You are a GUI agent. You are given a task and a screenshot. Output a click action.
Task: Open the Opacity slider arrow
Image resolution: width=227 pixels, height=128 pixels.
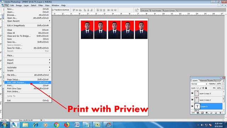(223, 84)
